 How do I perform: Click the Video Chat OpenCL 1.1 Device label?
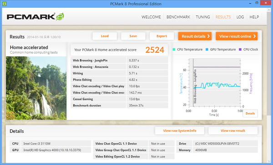pos(116,144)
